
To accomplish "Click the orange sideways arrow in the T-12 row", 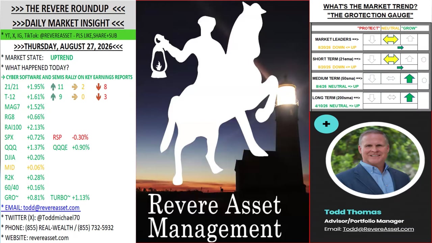I will tap(75, 97).
